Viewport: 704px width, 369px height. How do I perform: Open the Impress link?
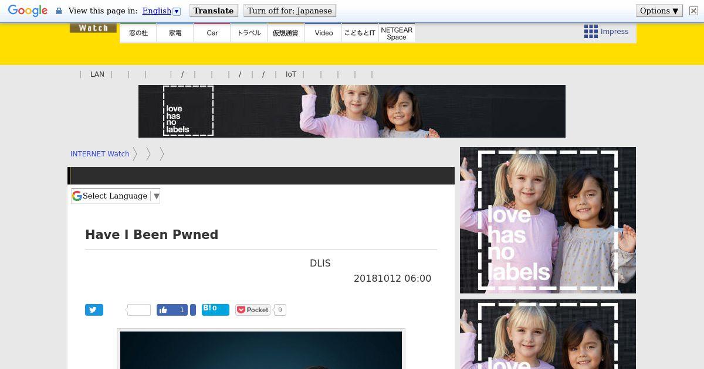(614, 32)
